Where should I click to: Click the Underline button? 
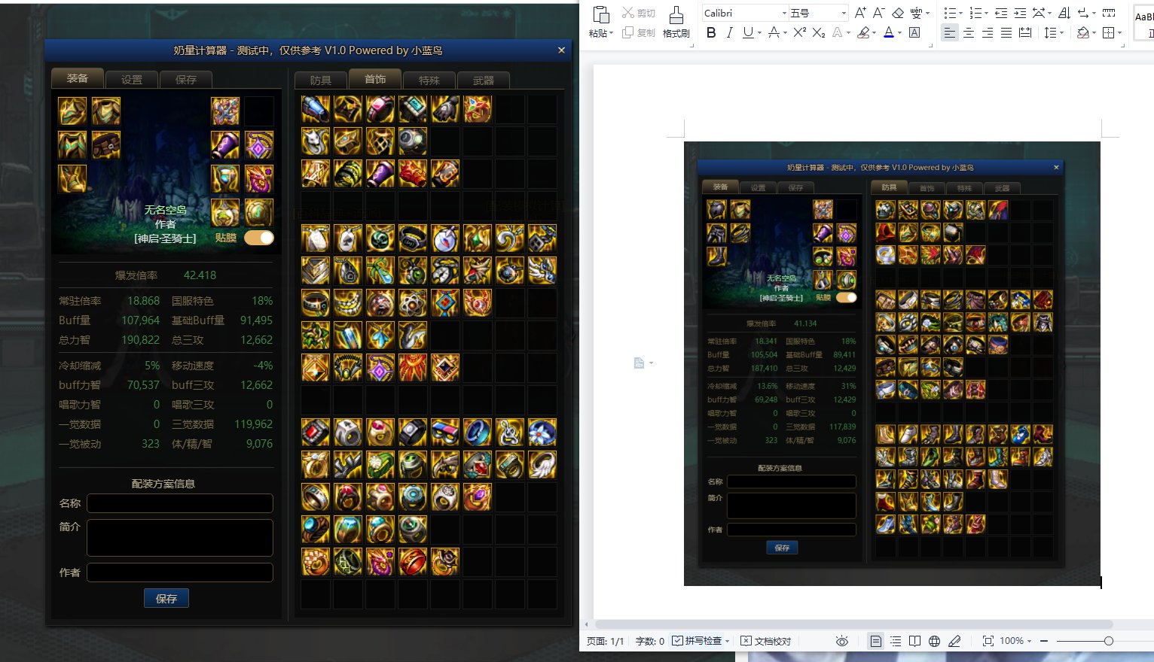(747, 32)
